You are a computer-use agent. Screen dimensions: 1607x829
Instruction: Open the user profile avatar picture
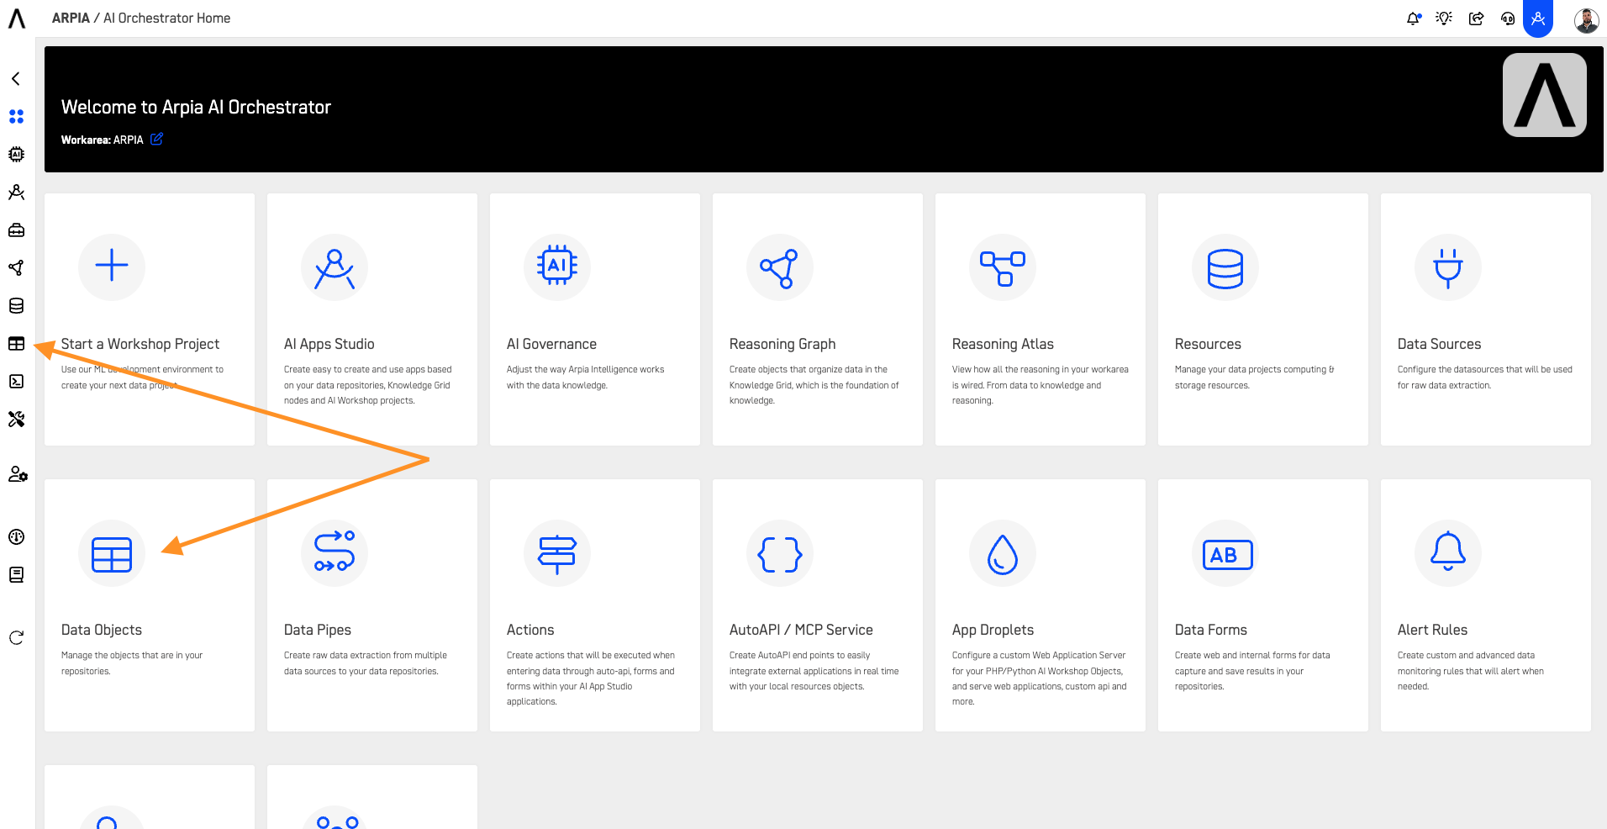click(1587, 19)
